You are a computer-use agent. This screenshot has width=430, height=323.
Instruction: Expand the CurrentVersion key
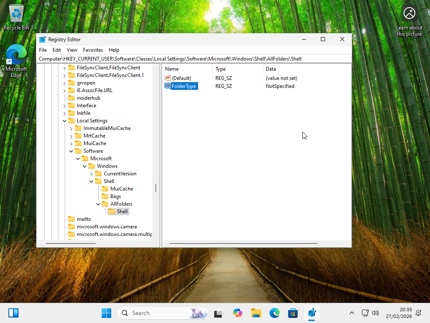[91, 174]
